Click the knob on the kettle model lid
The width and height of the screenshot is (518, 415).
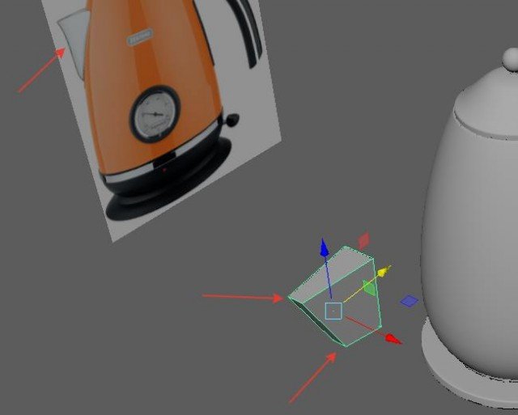[x=510, y=61]
